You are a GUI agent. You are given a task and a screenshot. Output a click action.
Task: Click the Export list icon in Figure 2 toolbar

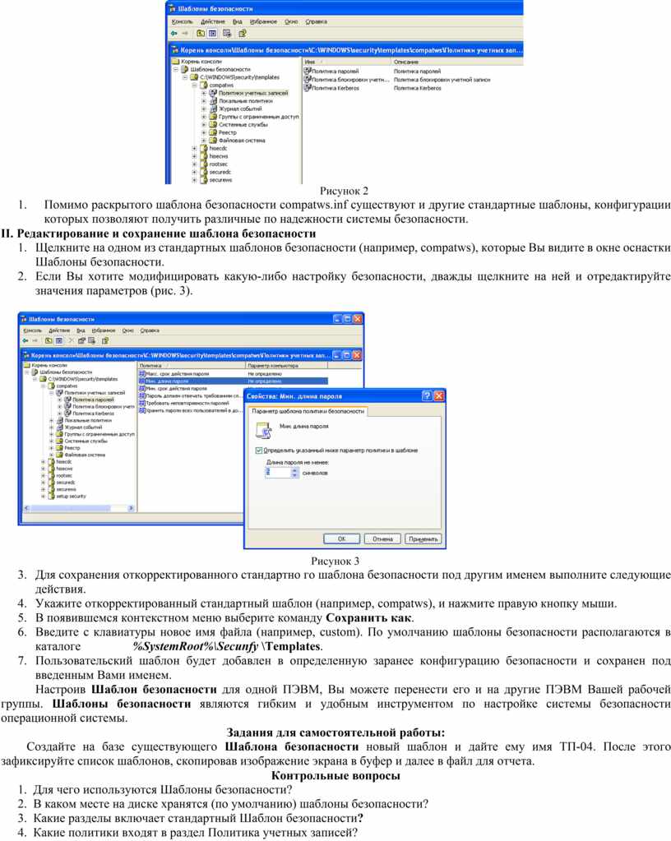[x=228, y=33]
